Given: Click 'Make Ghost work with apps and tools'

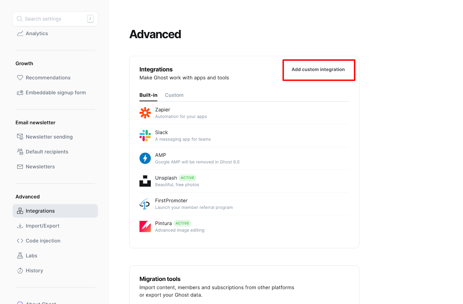Looking at the screenshot, I should (x=184, y=78).
